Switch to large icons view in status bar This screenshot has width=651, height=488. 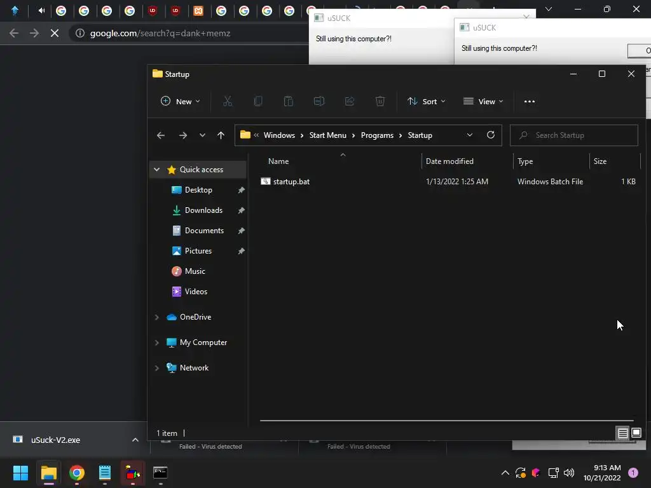tap(636, 433)
